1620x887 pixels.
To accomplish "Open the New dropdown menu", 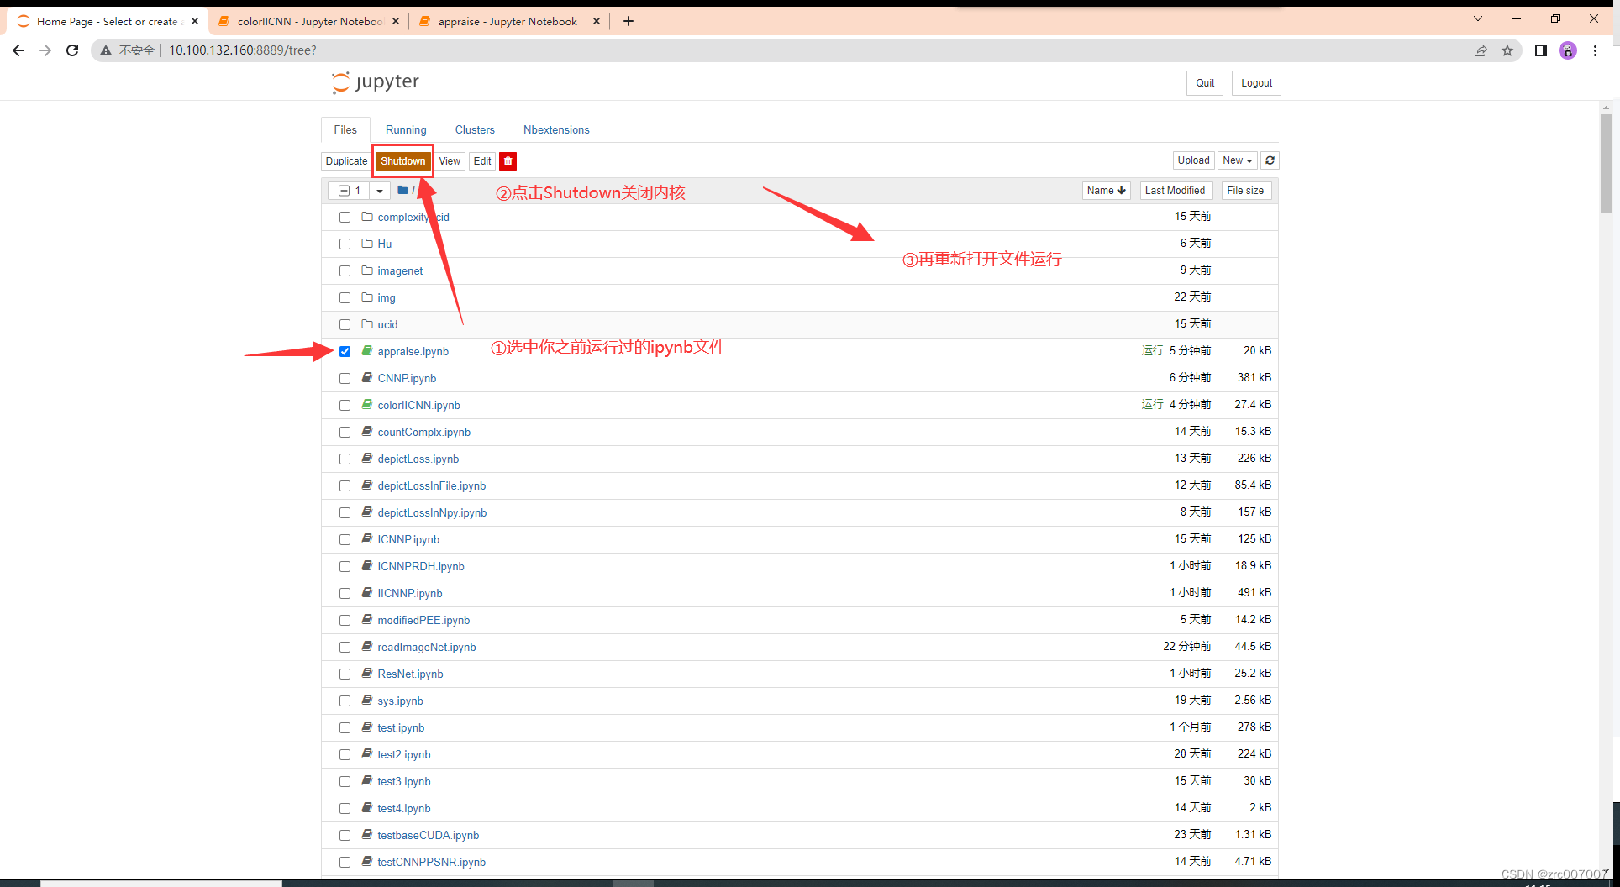I will 1236,160.
